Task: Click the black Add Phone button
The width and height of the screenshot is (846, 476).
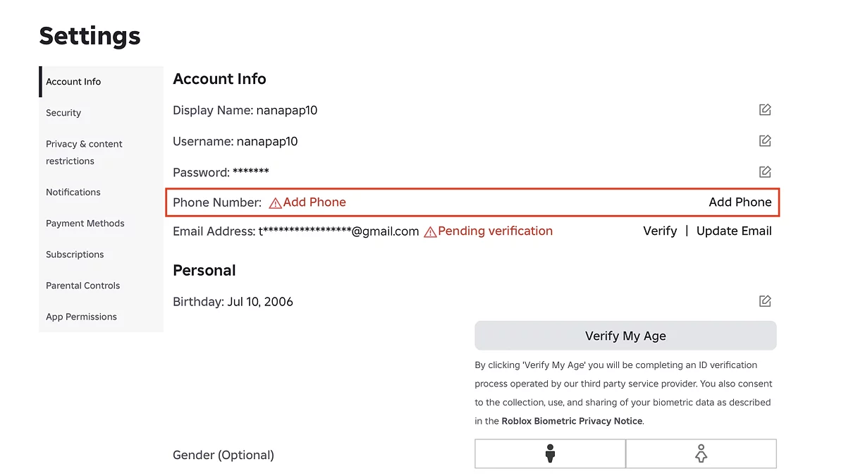Action: [740, 202]
